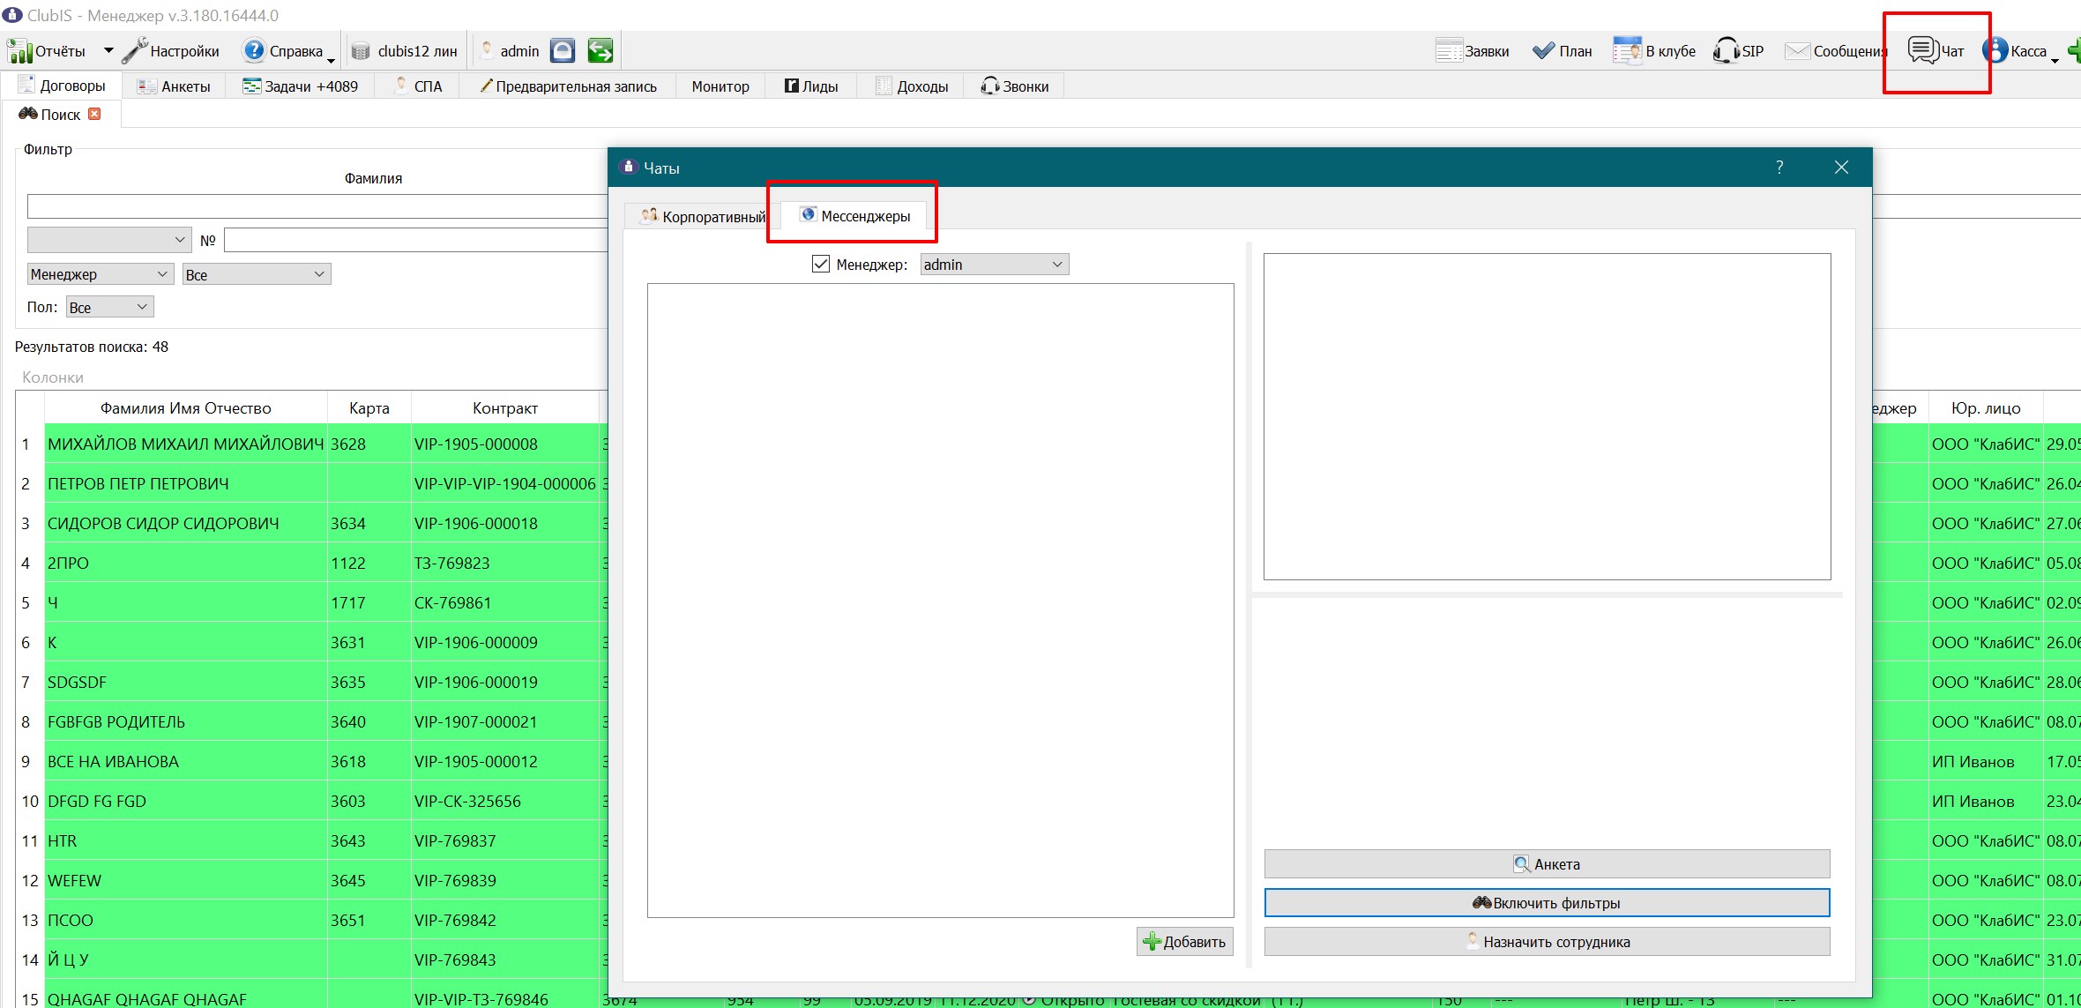The image size is (2081, 1008).
Task: Close the Поиск tab with red x
Action: (94, 114)
